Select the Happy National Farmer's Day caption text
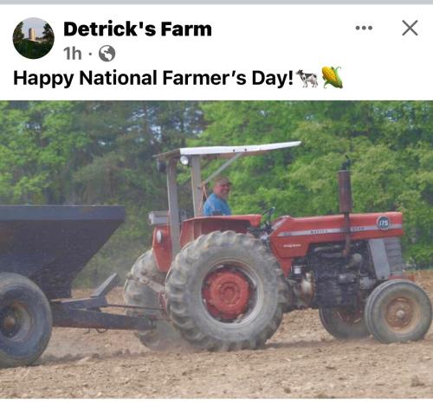Screen dimensions: 433x406 (153, 78)
